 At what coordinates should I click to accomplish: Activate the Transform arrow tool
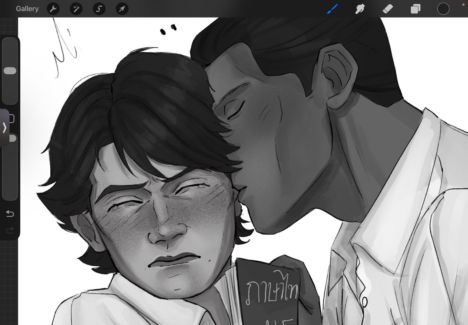click(122, 9)
